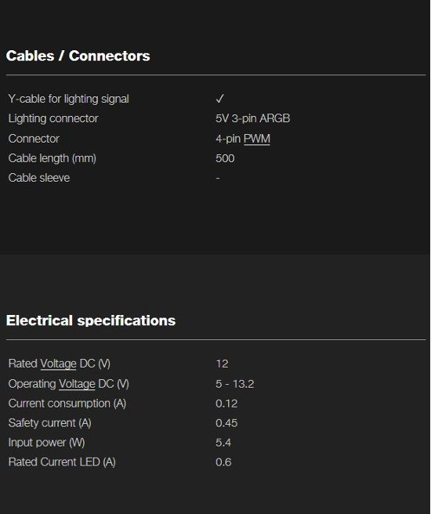Screen dimensions: 431x514
Task: Click the Y-cable for lighting signal label
Action: pos(68,99)
